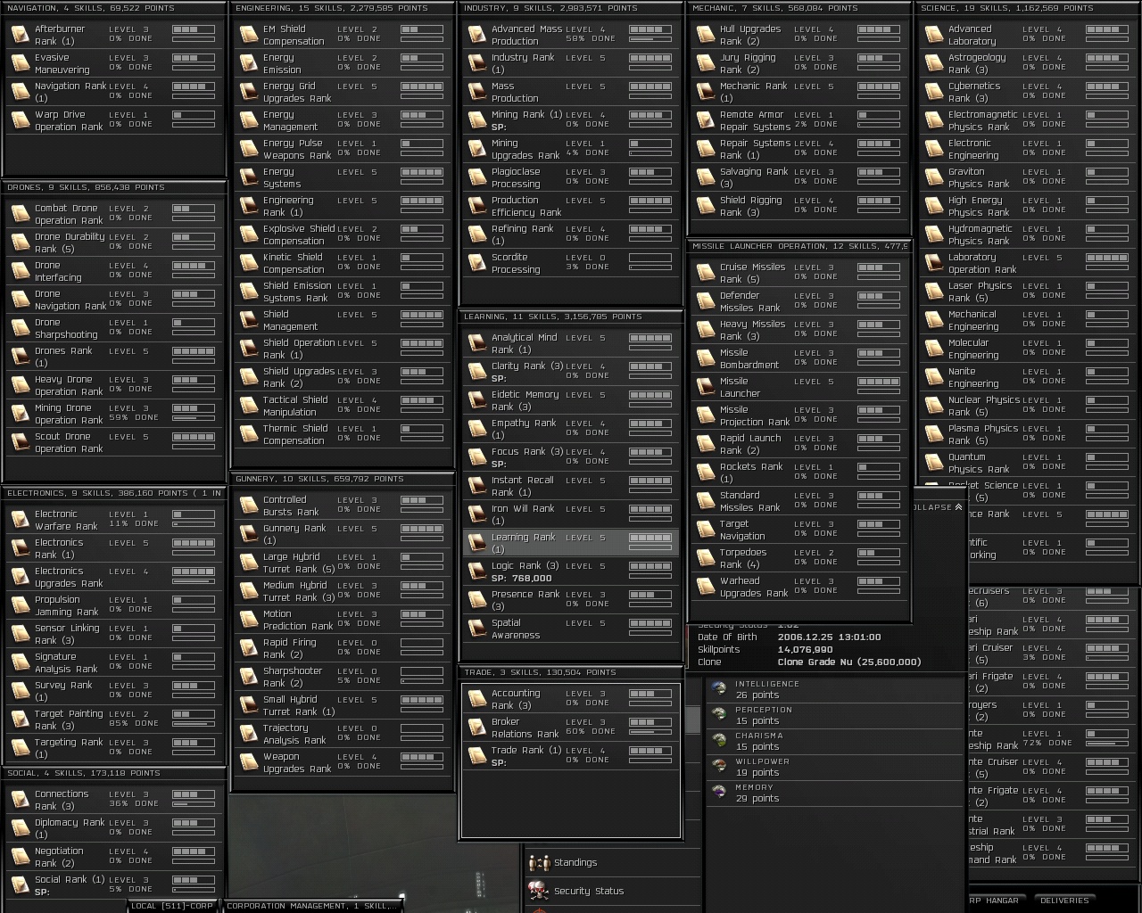Image resolution: width=1142 pixels, height=913 pixels.
Task: Toggle the Science skill group header
Action: click(1029, 8)
